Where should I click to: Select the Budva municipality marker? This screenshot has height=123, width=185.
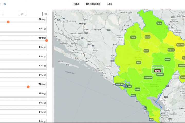coord(133,96)
